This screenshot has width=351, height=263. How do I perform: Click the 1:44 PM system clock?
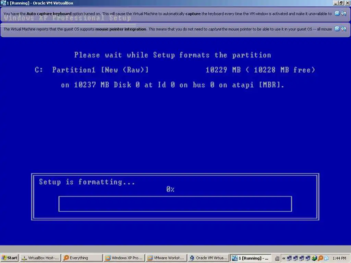[339, 258]
